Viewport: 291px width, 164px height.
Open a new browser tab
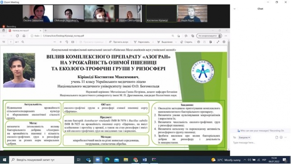(45, 30)
